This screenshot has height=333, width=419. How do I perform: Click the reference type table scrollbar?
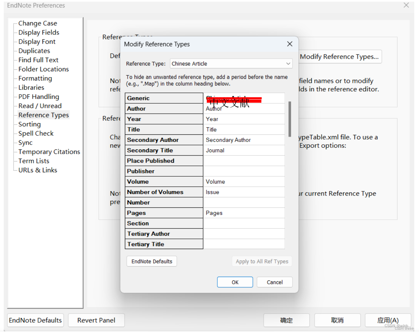290,119
